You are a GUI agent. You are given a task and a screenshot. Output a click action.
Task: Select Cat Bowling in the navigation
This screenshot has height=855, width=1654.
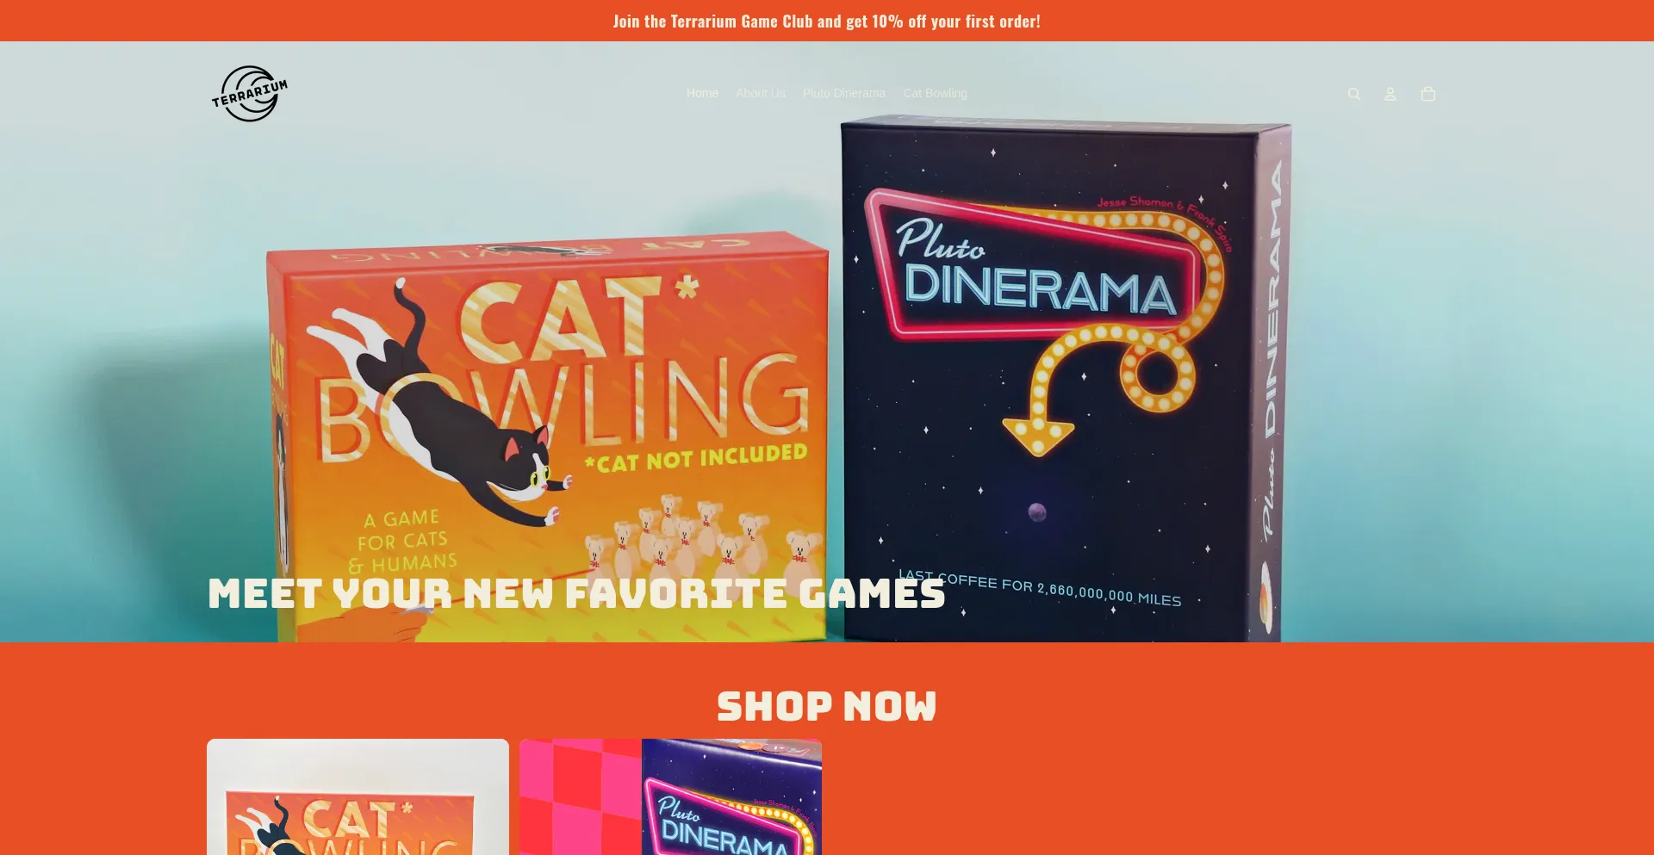(936, 93)
